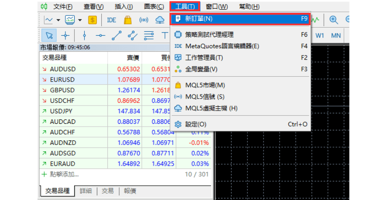Expand the line chart type dropdown arrow

click(x=59, y=20)
